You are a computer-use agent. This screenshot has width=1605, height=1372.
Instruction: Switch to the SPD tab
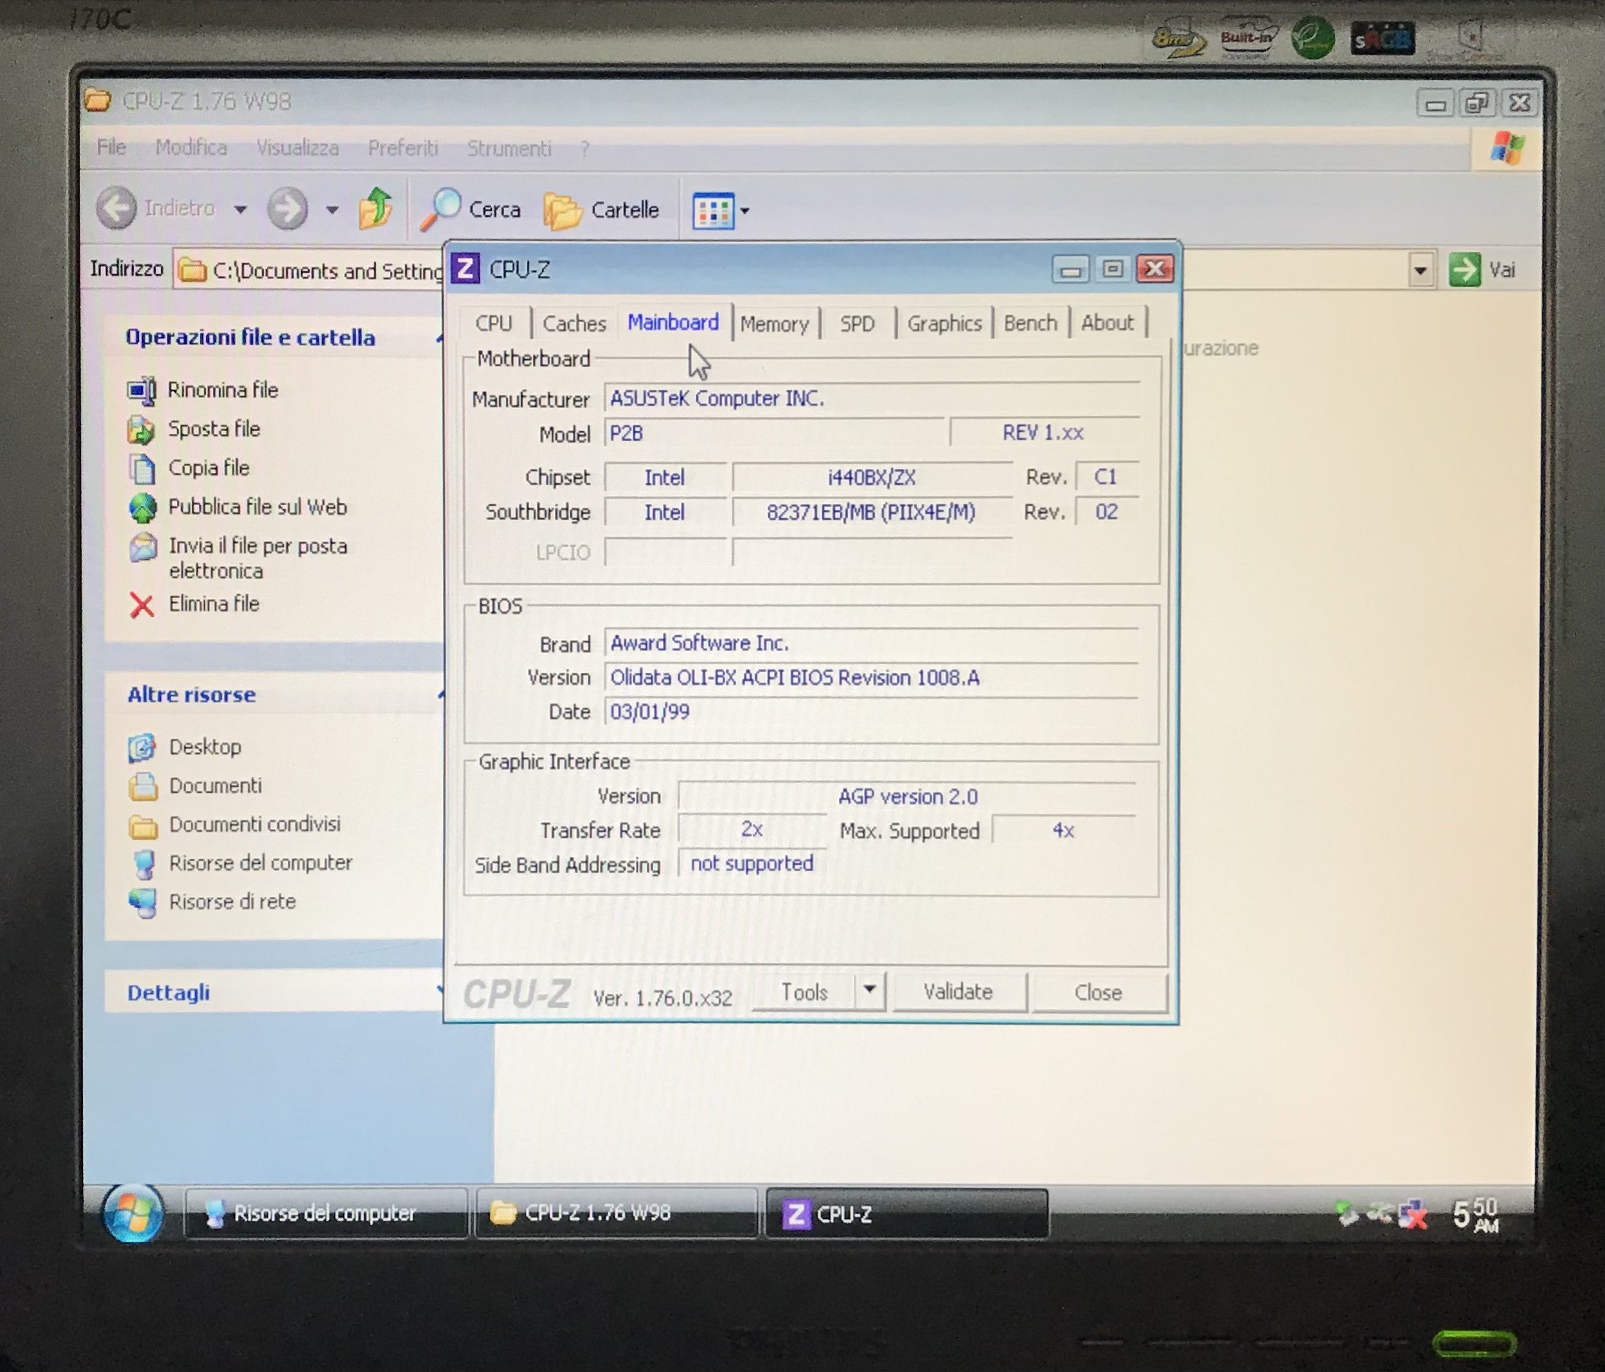(x=857, y=324)
